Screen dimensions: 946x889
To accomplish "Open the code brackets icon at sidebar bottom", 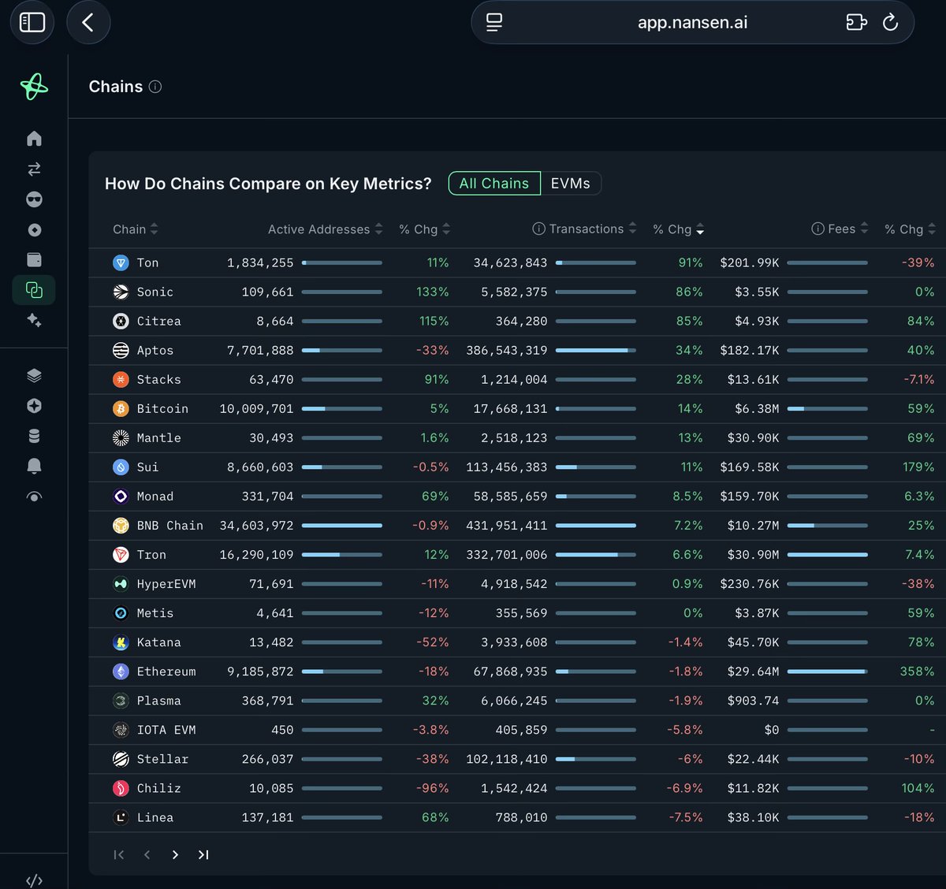I will [x=34, y=880].
